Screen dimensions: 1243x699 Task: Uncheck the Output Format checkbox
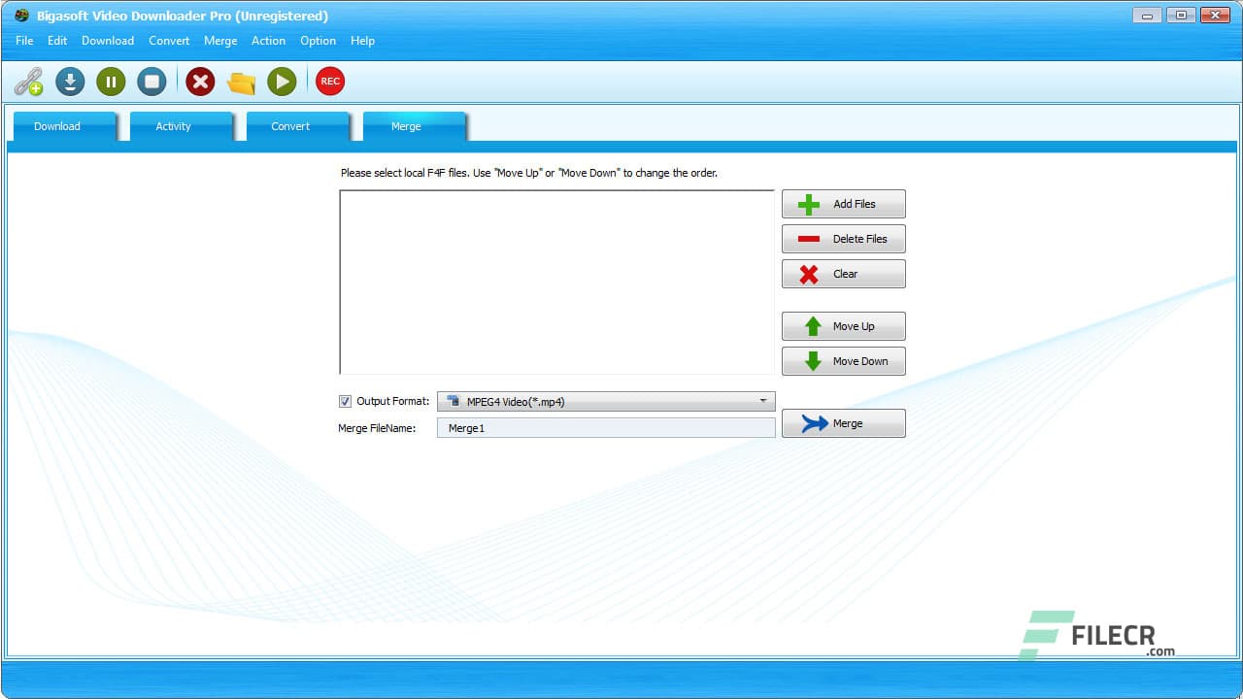[x=346, y=401]
